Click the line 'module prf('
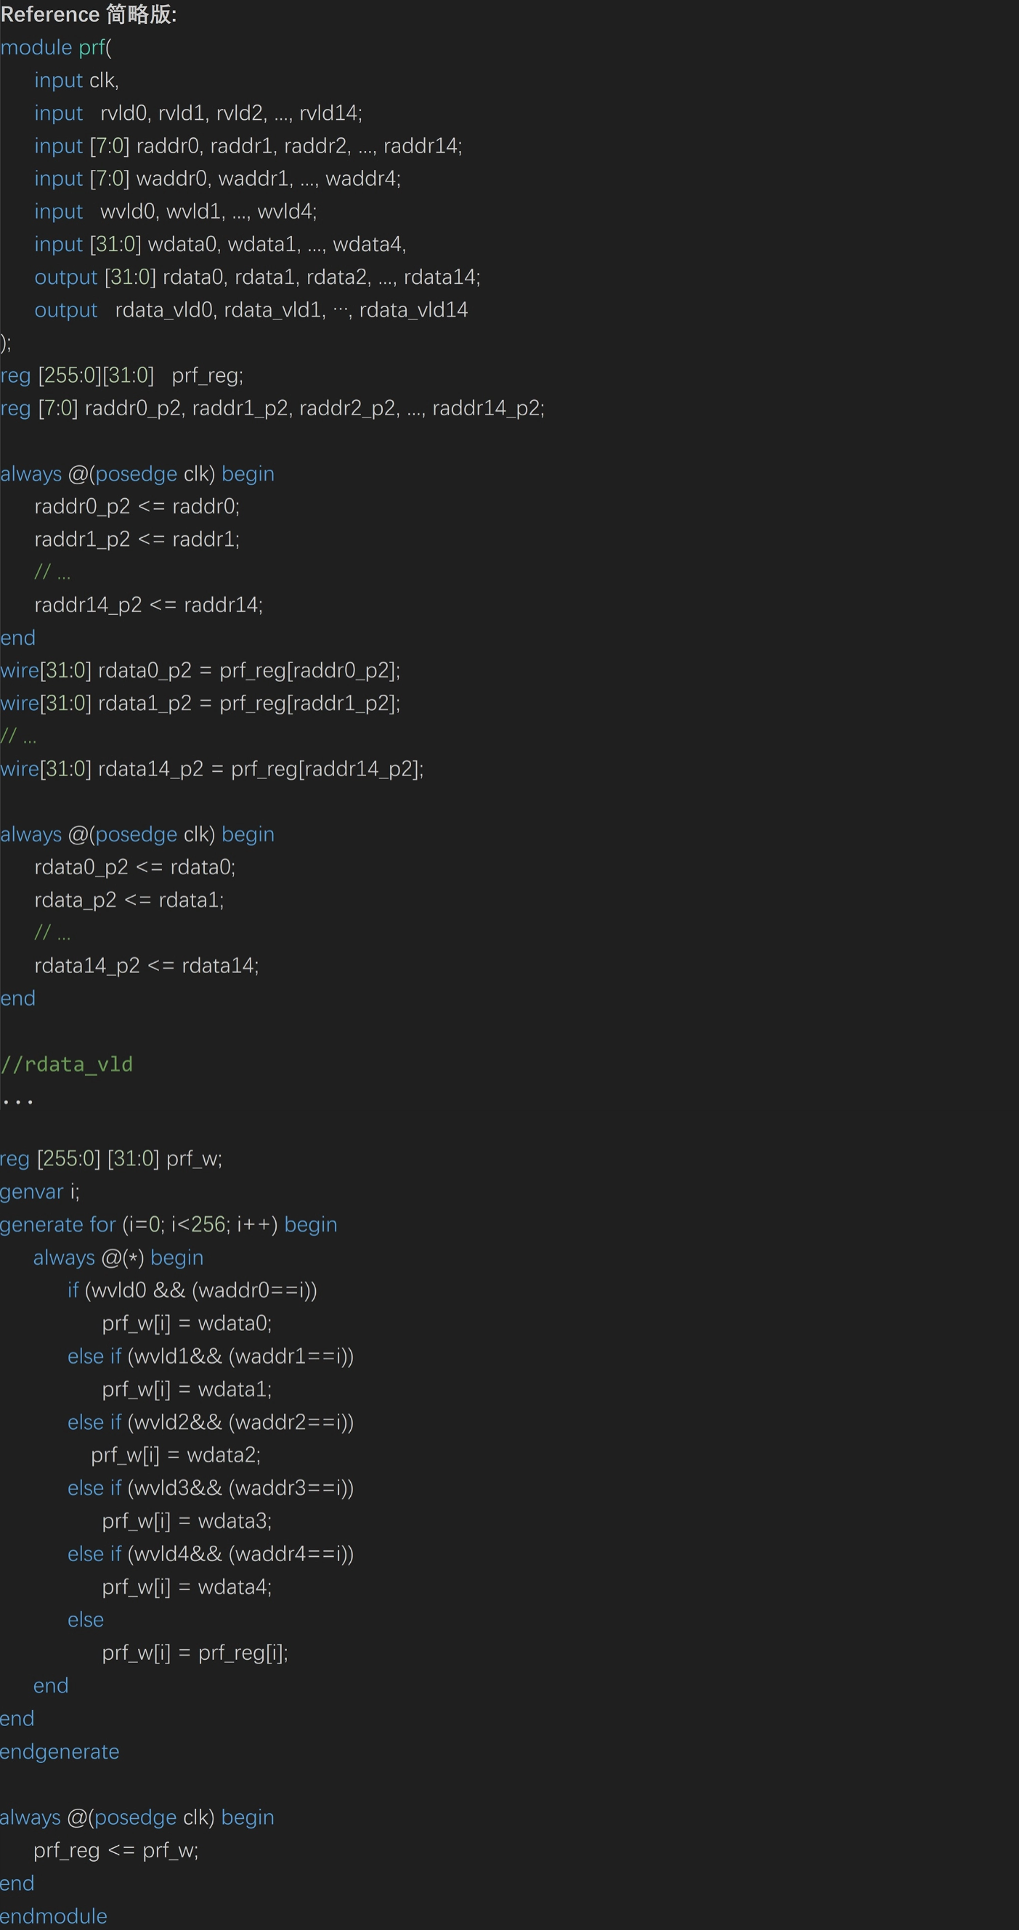This screenshot has height=1930, width=1019. pos(56,47)
